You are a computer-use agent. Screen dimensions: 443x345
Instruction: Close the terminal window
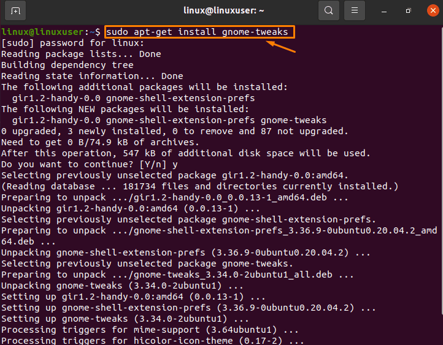click(x=433, y=10)
